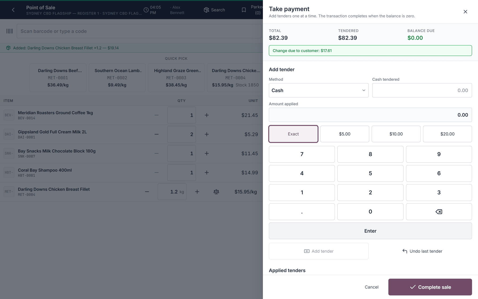The image size is (478, 299).
Task: Click the backspace key on keypad
Action: 439,212
